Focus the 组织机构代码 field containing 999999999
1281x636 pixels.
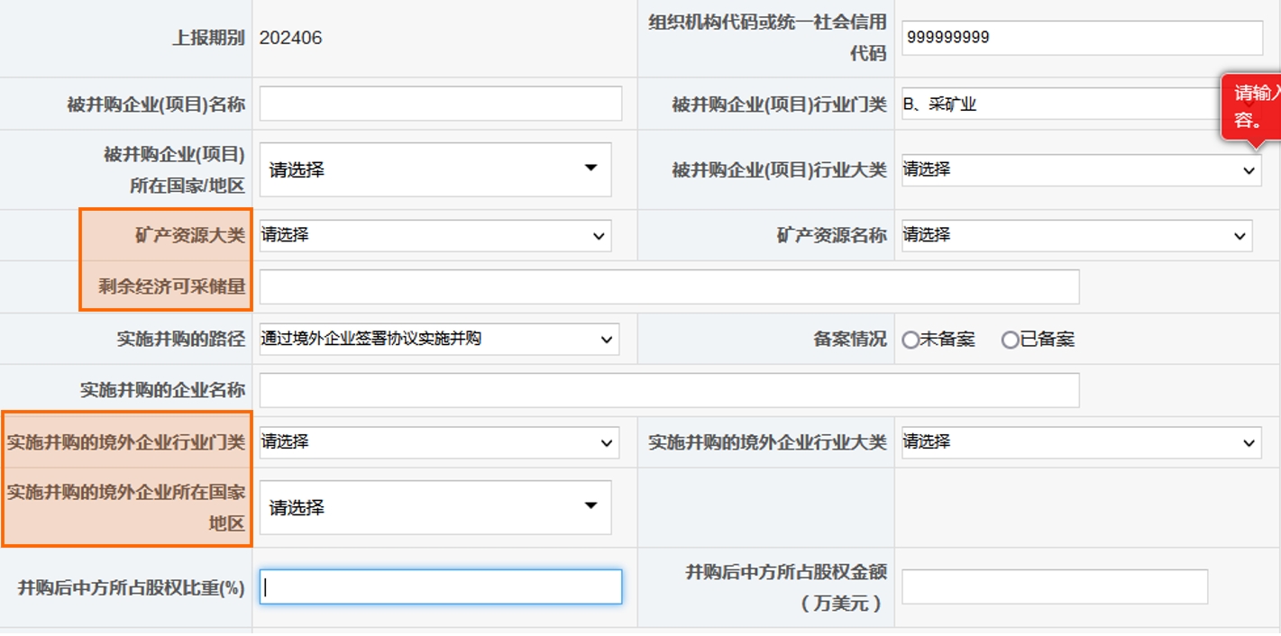point(1082,38)
